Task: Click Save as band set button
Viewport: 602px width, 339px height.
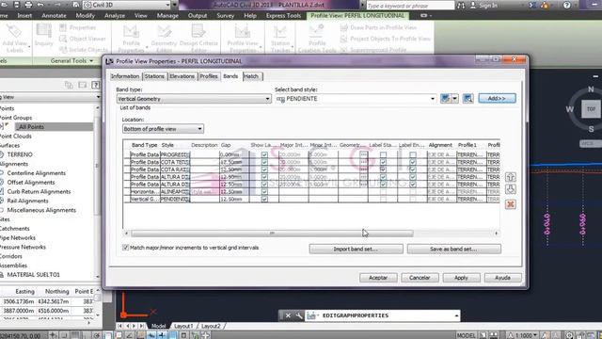Action: (x=453, y=249)
